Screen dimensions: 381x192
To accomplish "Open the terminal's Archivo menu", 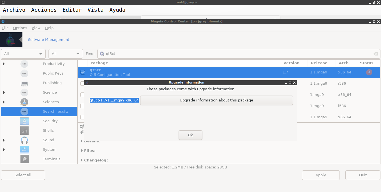I will [x=14, y=10].
